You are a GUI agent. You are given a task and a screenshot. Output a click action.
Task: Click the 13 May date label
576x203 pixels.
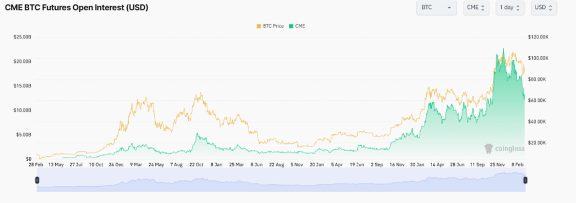[56, 165]
